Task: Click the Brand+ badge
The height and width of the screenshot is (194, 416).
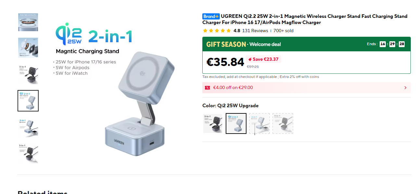Action: coord(211,17)
